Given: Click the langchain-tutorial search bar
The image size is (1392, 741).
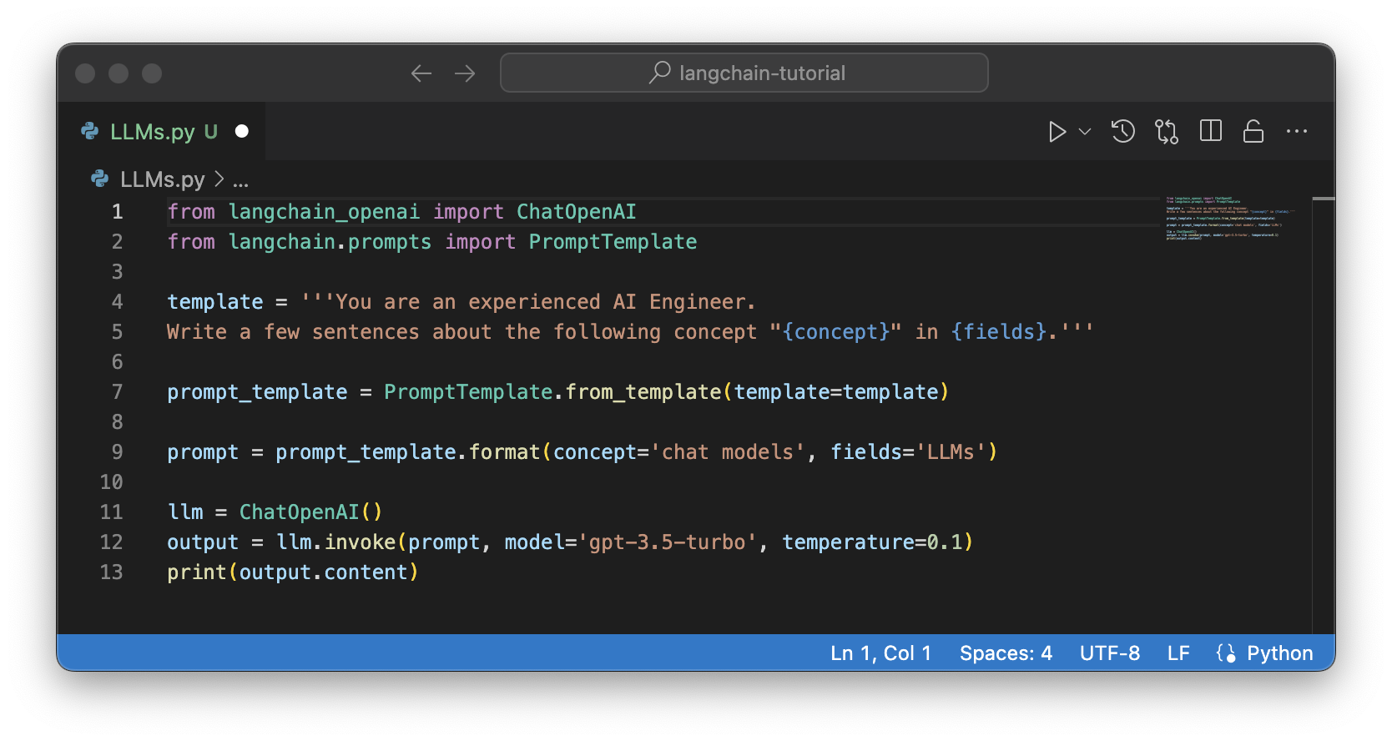Looking at the screenshot, I should click(x=744, y=73).
